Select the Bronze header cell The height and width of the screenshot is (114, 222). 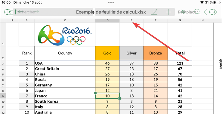point(156,53)
